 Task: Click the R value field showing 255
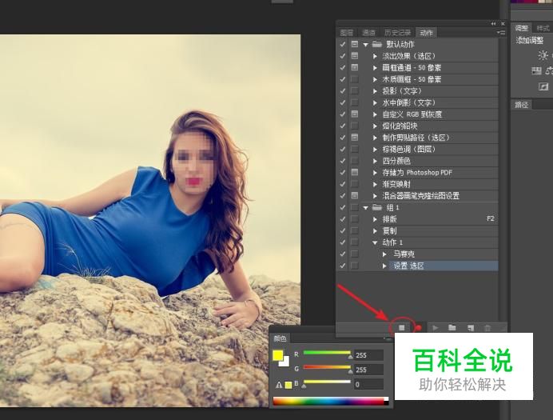(x=368, y=355)
